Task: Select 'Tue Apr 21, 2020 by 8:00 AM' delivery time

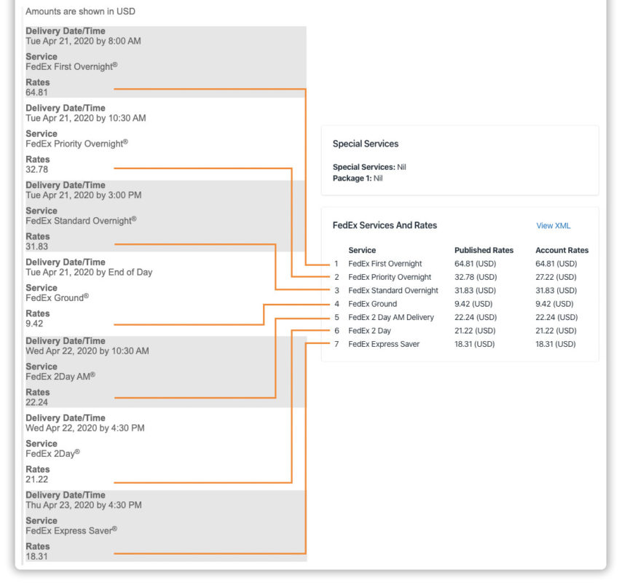Action: (83, 41)
